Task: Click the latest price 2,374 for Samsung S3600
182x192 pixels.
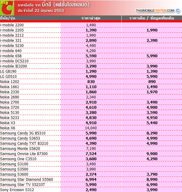Action: 91,174
